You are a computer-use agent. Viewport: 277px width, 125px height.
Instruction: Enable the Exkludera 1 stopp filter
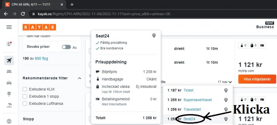pos(25,96)
